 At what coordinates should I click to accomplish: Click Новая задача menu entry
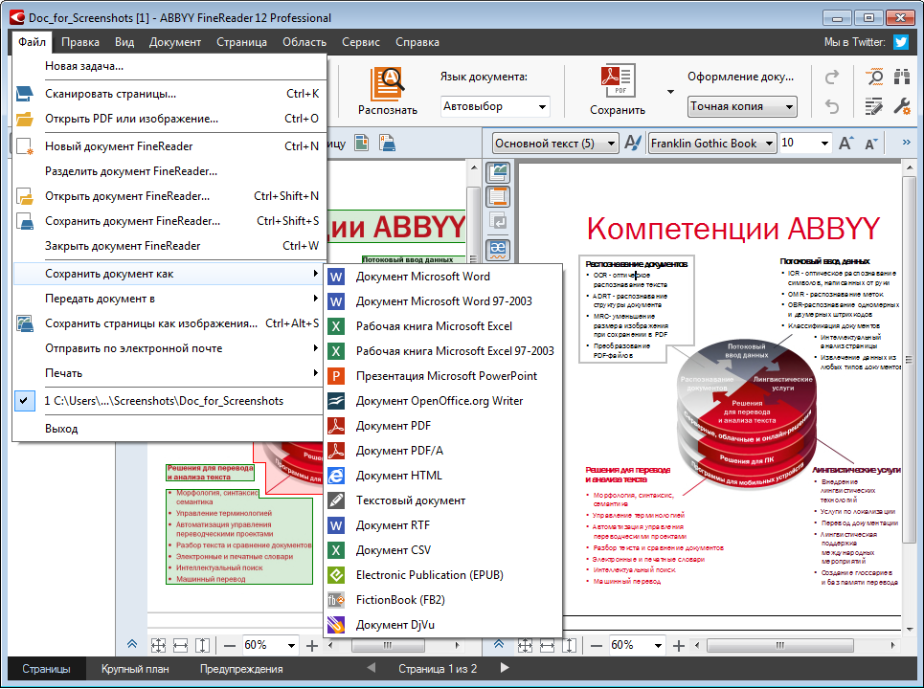click(169, 66)
